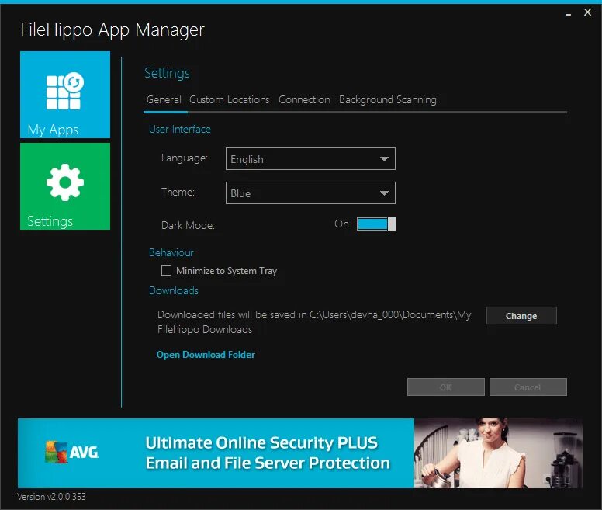Screen dimensions: 602x510
Task: Check Minimize to System Tray
Action: (166, 271)
